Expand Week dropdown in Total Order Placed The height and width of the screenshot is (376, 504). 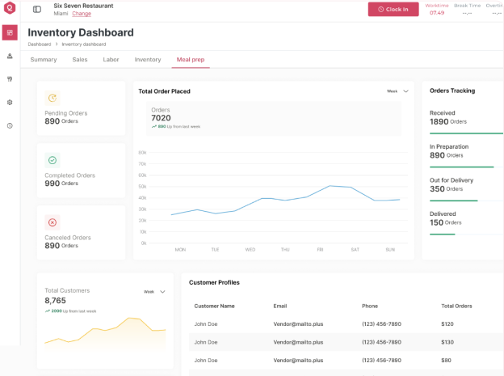pos(397,91)
